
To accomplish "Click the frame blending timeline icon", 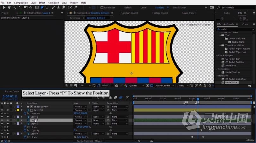I will [116, 97].
